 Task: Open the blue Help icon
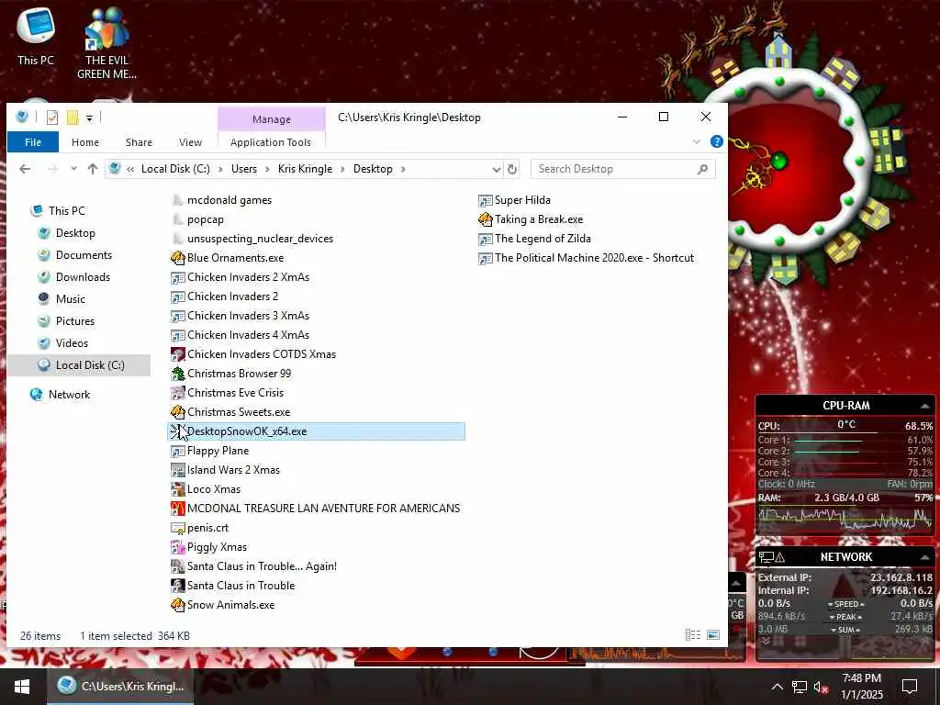[716, 141]
